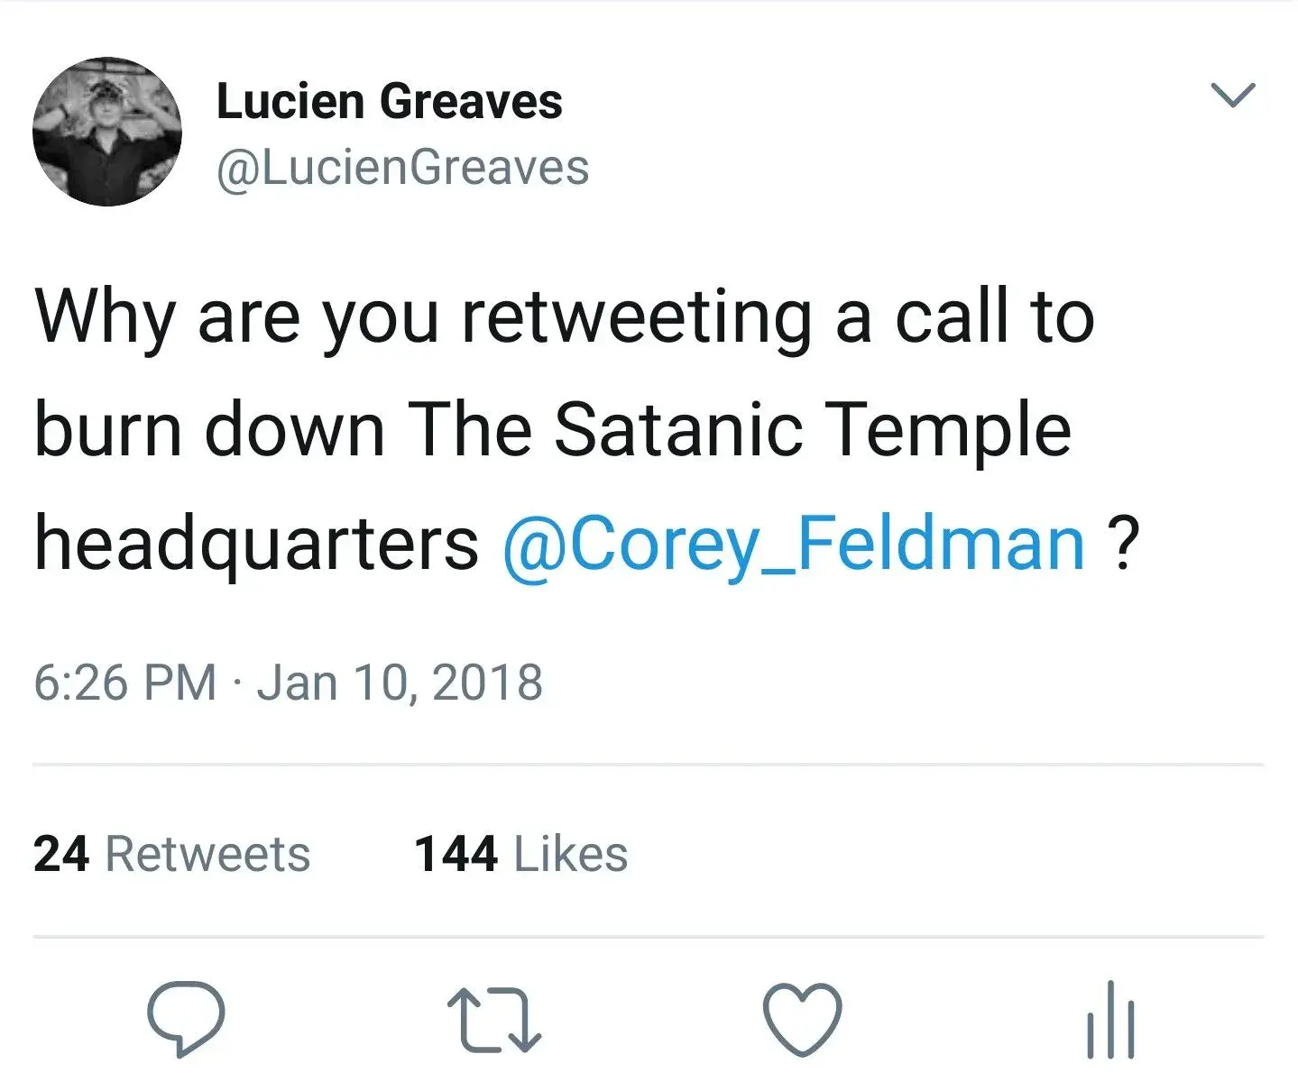1298x1091 pixels.
Task: Click the phrase "The Satanic Temple"
Action: point(740,429)
